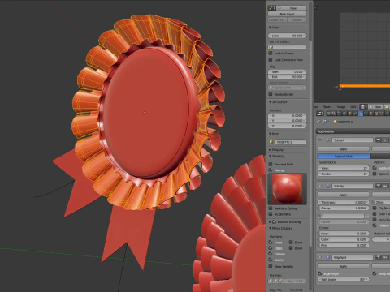The width and height of the screenshot is (390, 292).
Task: Enable the Backface Culling checkbox
Action: (x=271, y=208)
